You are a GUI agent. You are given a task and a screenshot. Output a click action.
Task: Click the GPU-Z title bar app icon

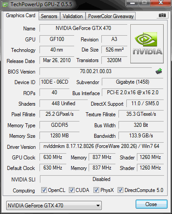5,5
